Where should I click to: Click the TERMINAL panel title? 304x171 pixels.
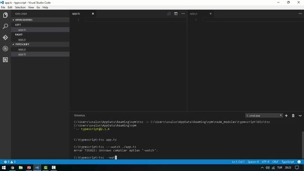(79, 115)
